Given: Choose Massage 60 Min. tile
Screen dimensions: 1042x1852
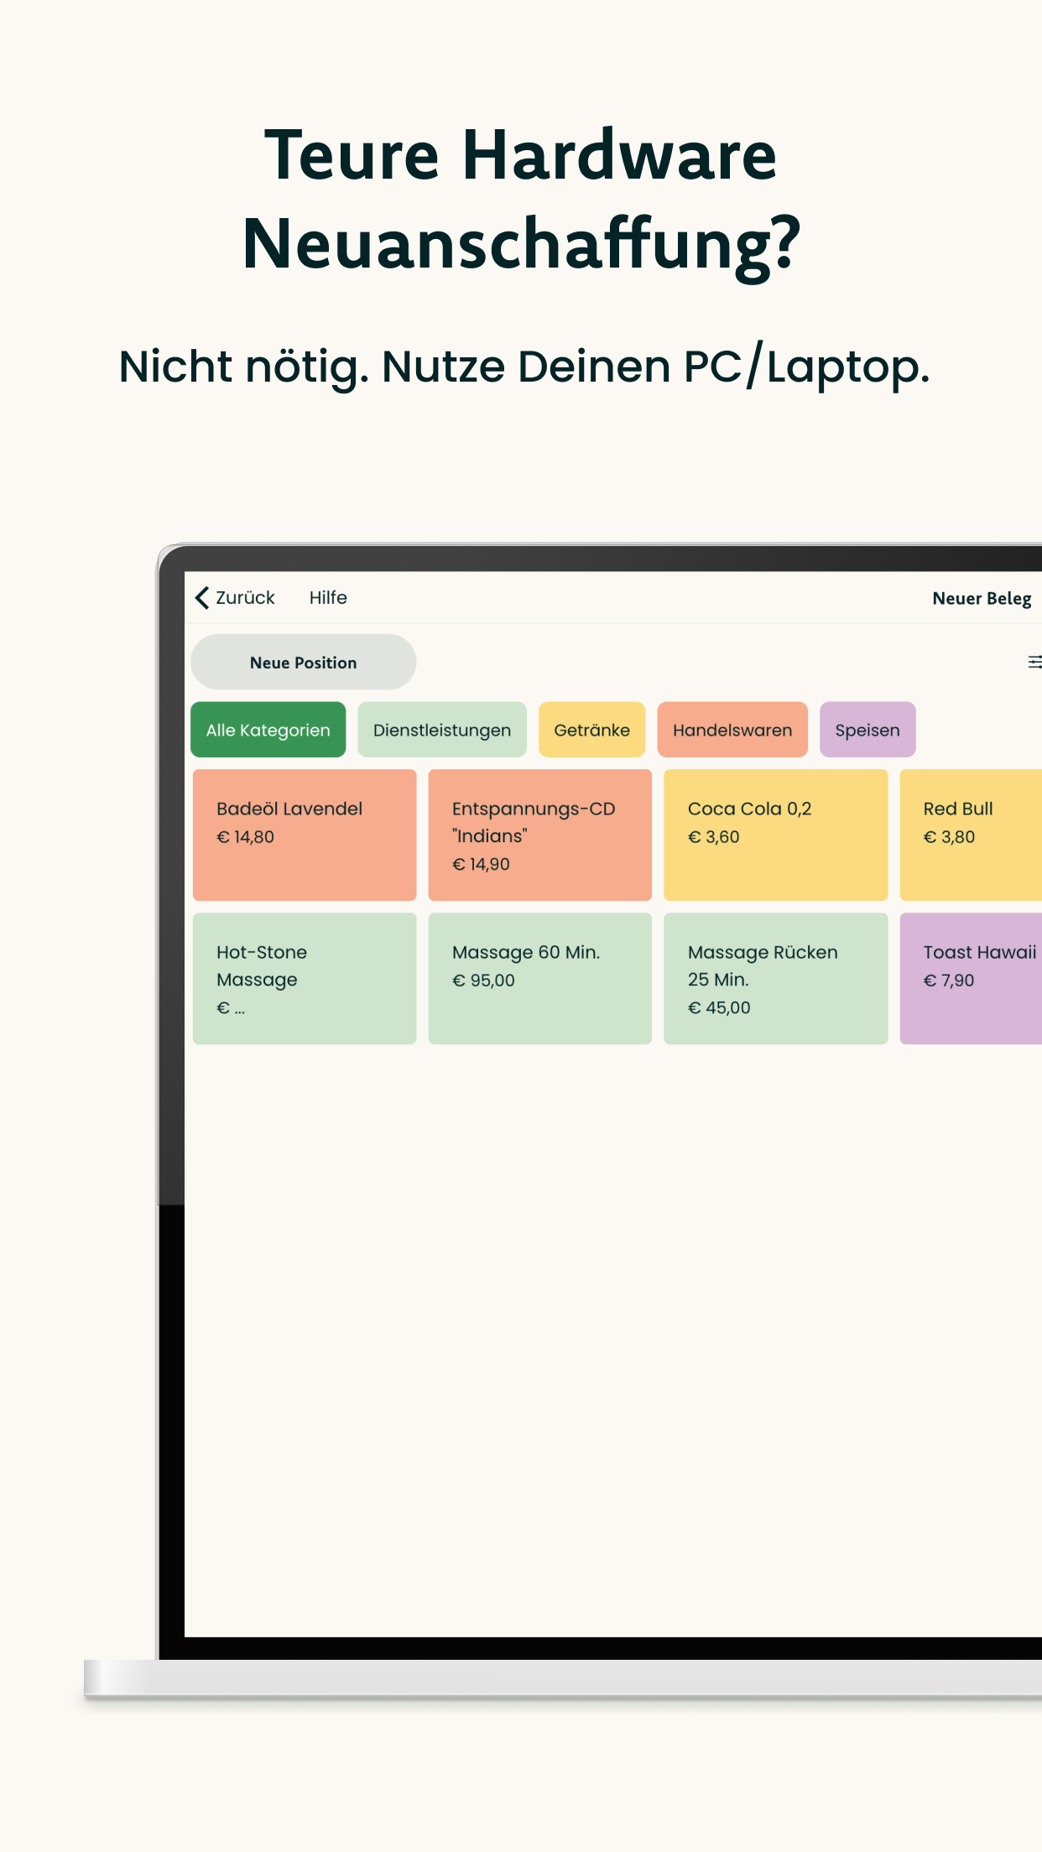Looking at the screenshot, I should coord(540,978).
